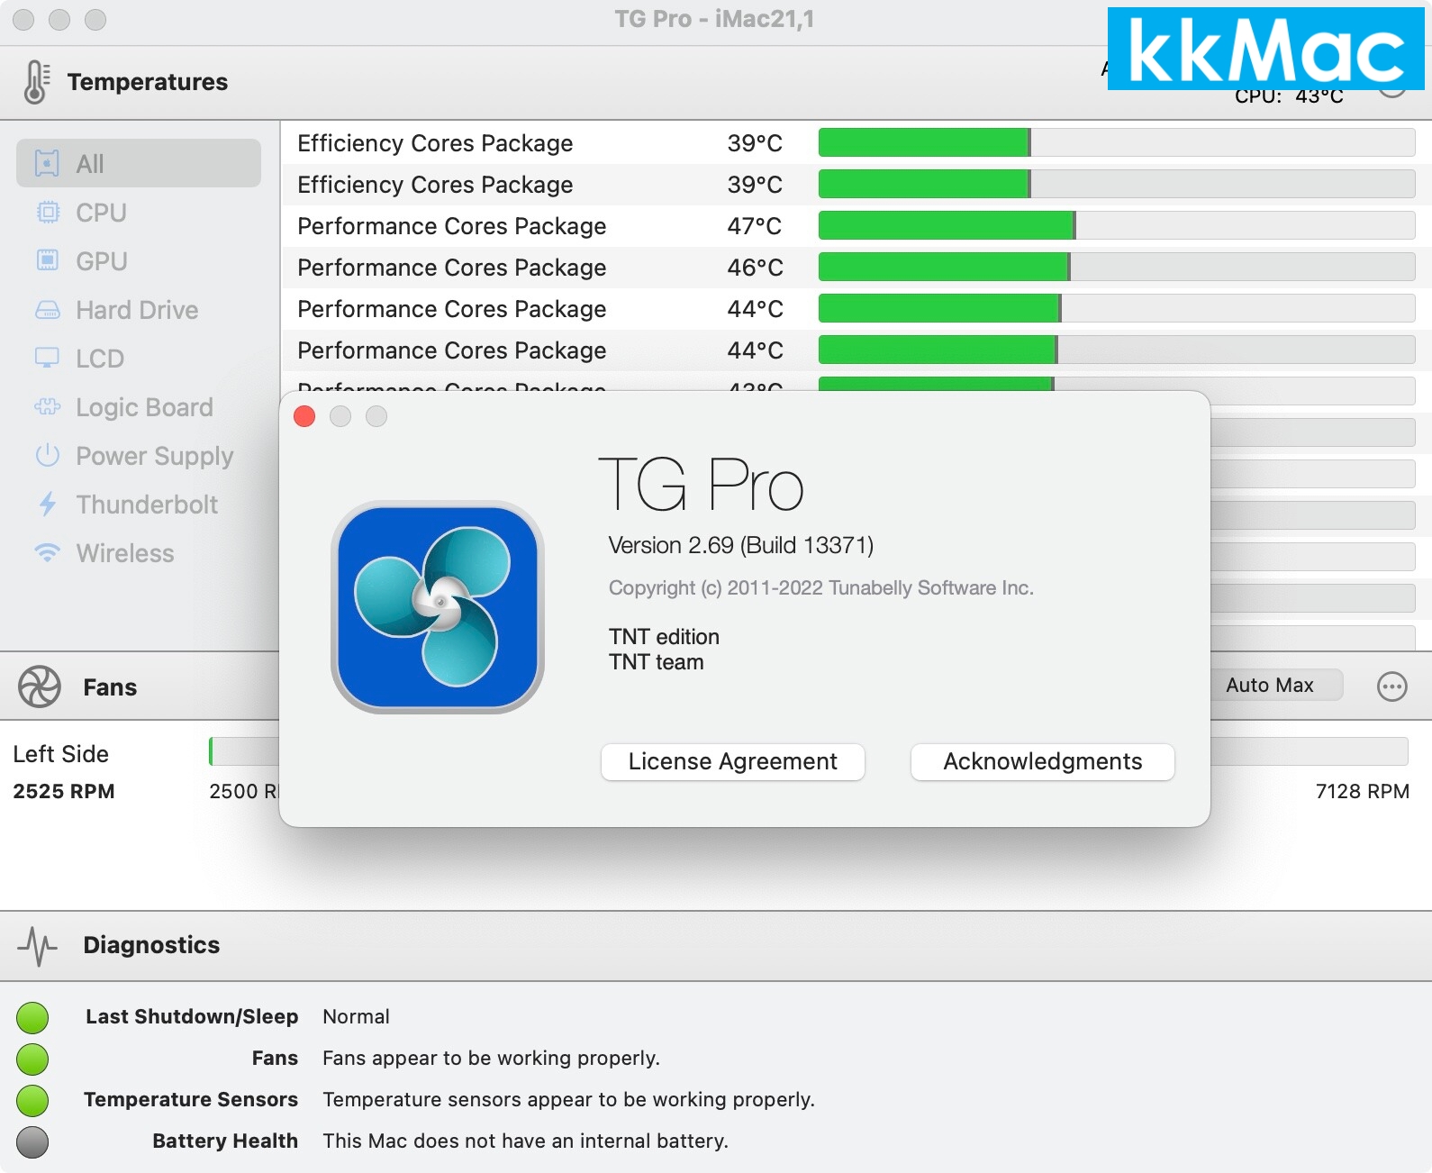Select the 46°C Performance Cores Package row
This screenshot has width=1432, height=1173.
point(856,268)
